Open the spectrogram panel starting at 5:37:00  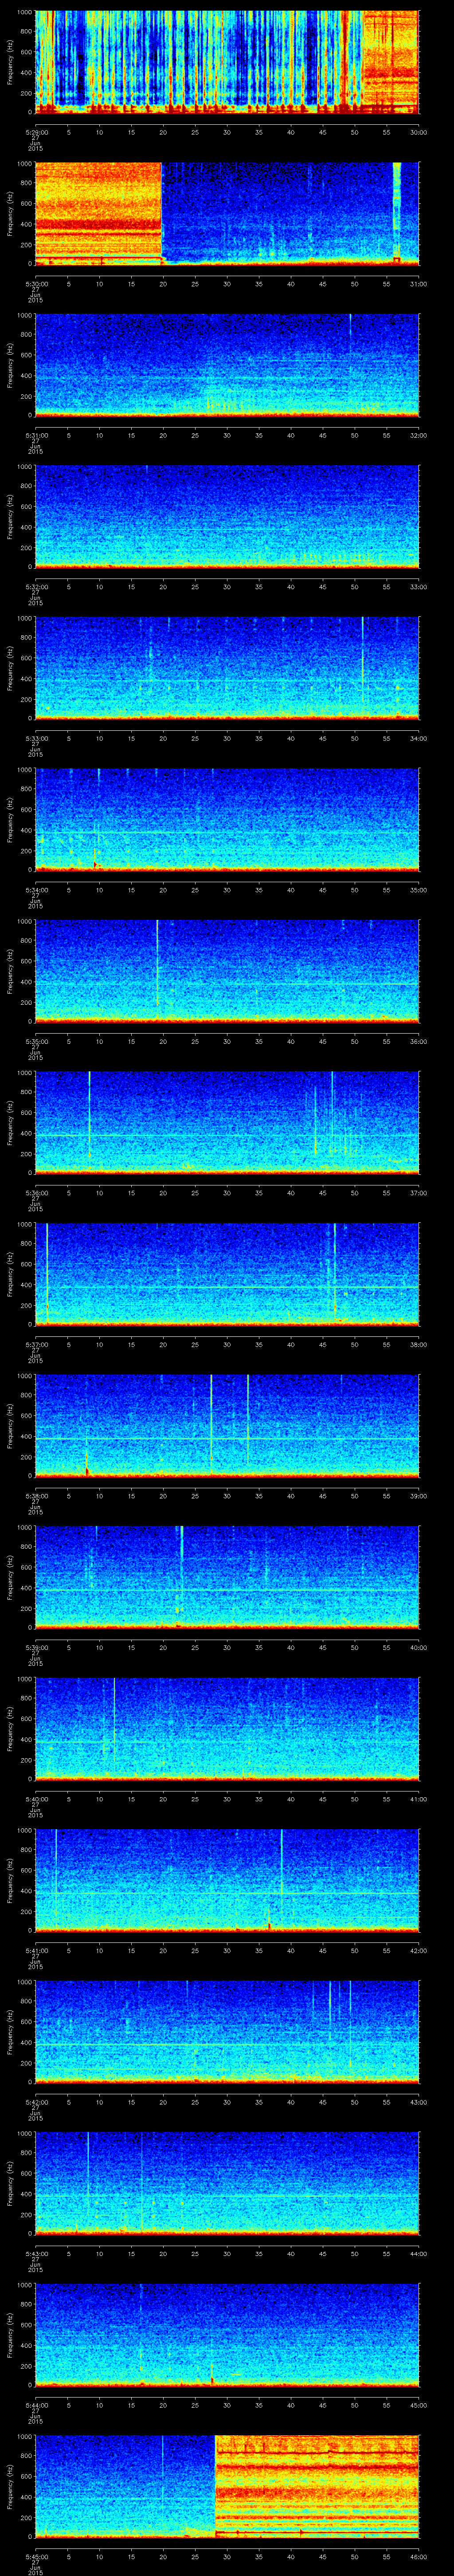pos(227,1274)
